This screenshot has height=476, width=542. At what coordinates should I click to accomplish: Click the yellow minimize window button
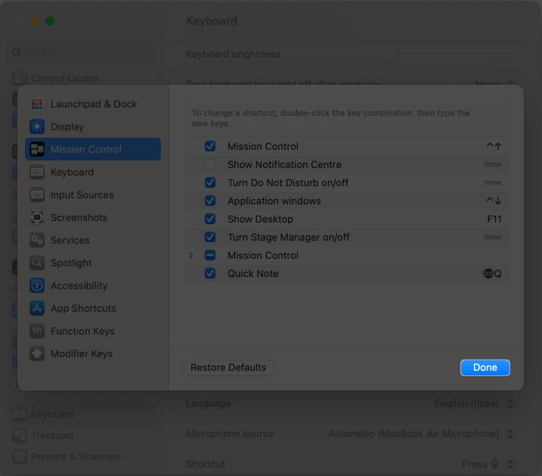point(35,21)
